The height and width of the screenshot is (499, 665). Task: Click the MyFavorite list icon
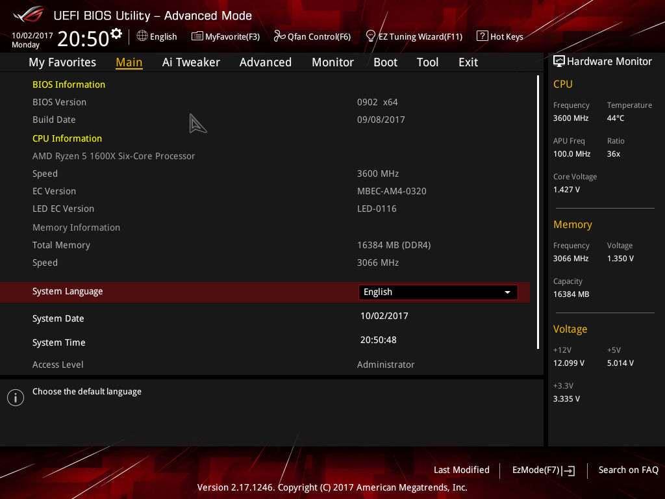point(197,36)
